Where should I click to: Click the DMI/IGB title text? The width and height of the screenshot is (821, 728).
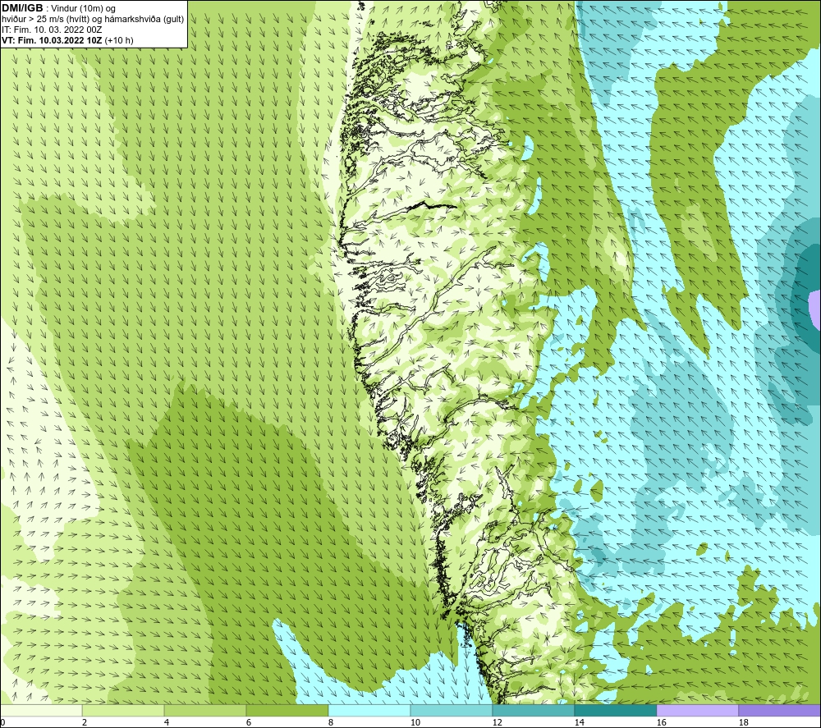point(22,8)
